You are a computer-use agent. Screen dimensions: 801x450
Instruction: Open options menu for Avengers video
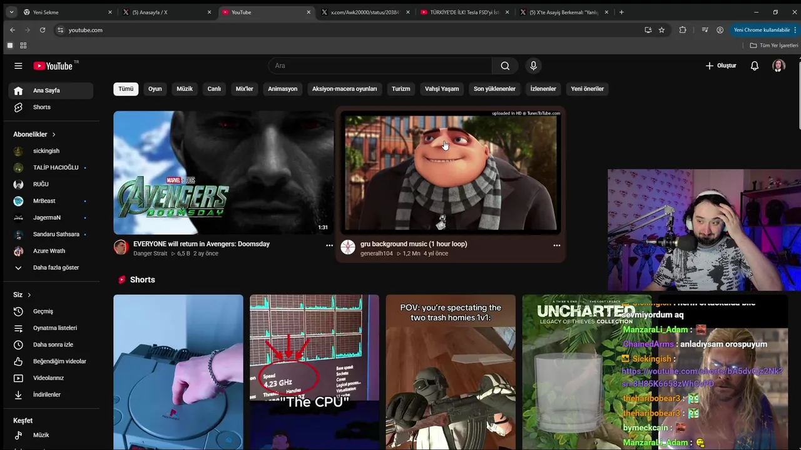[x=329, y=246]
